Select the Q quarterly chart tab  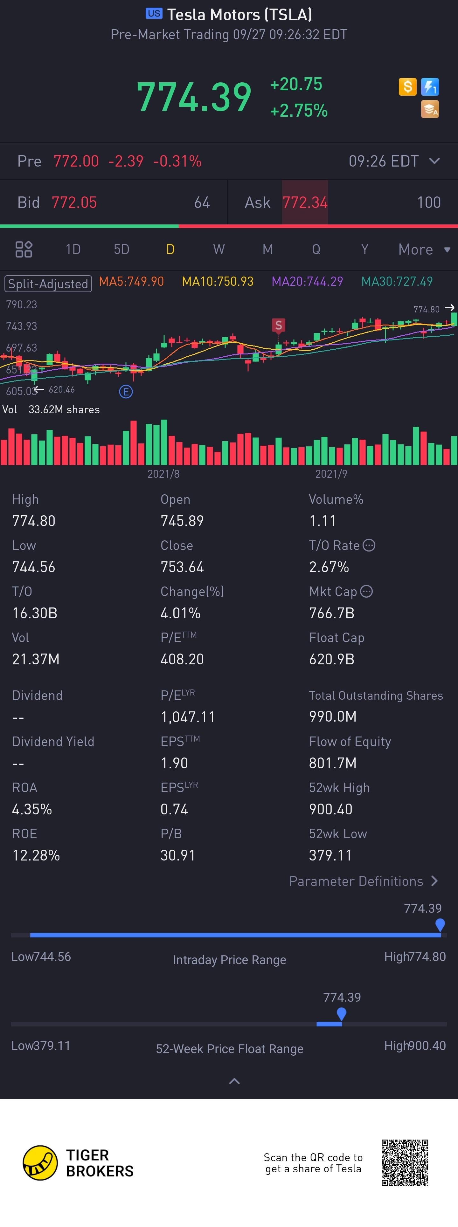[x=316, y=249]
